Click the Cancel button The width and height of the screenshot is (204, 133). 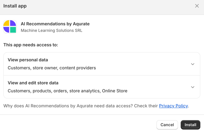click(167, 125)
